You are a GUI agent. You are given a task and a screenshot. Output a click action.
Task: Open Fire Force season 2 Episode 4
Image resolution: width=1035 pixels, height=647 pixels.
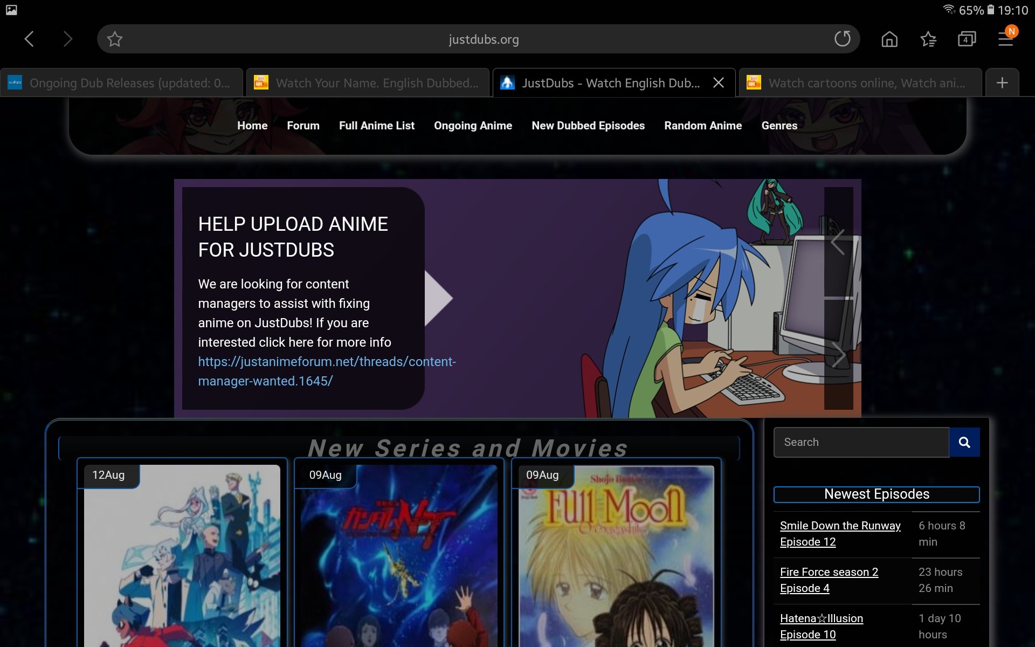(x=829, y=580)
